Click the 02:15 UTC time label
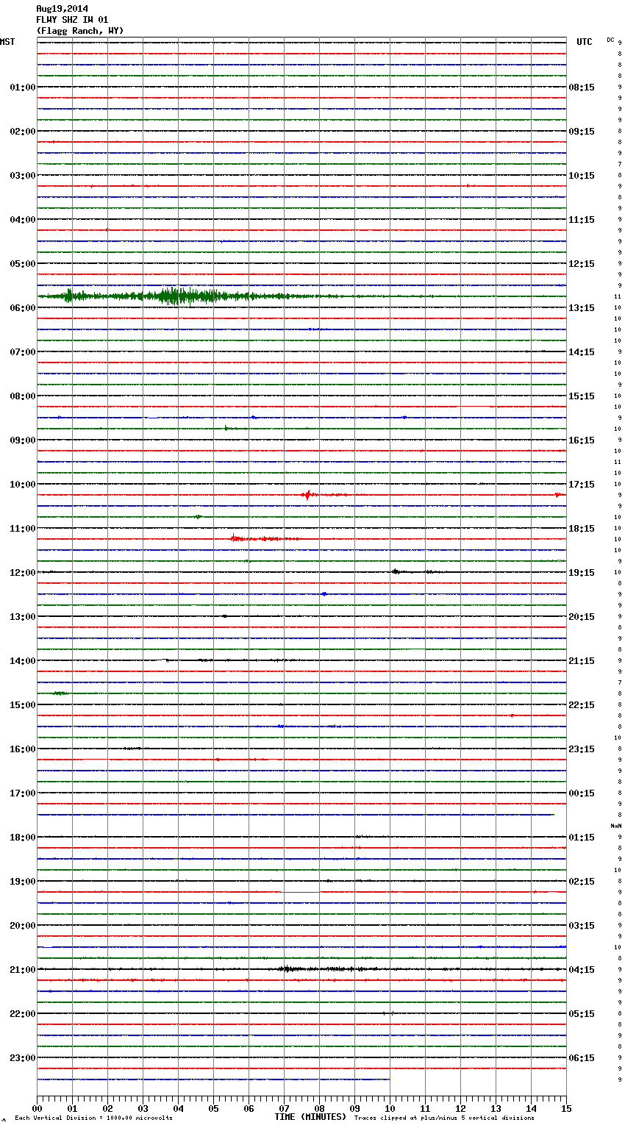Image resolution: width=625 pixels, height=1128 pixels. pyautogui.click(x=582, y=882)
